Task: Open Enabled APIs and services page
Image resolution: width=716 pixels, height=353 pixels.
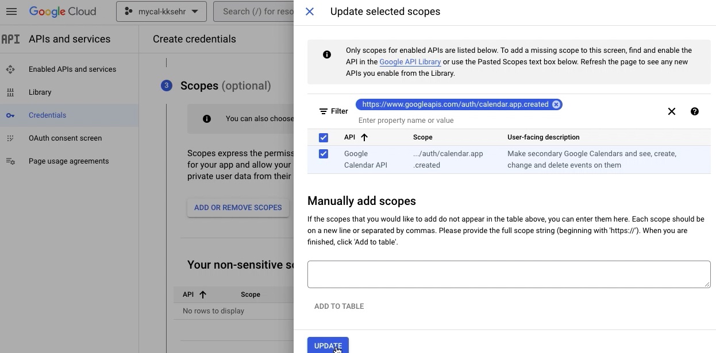Action: 72,69
